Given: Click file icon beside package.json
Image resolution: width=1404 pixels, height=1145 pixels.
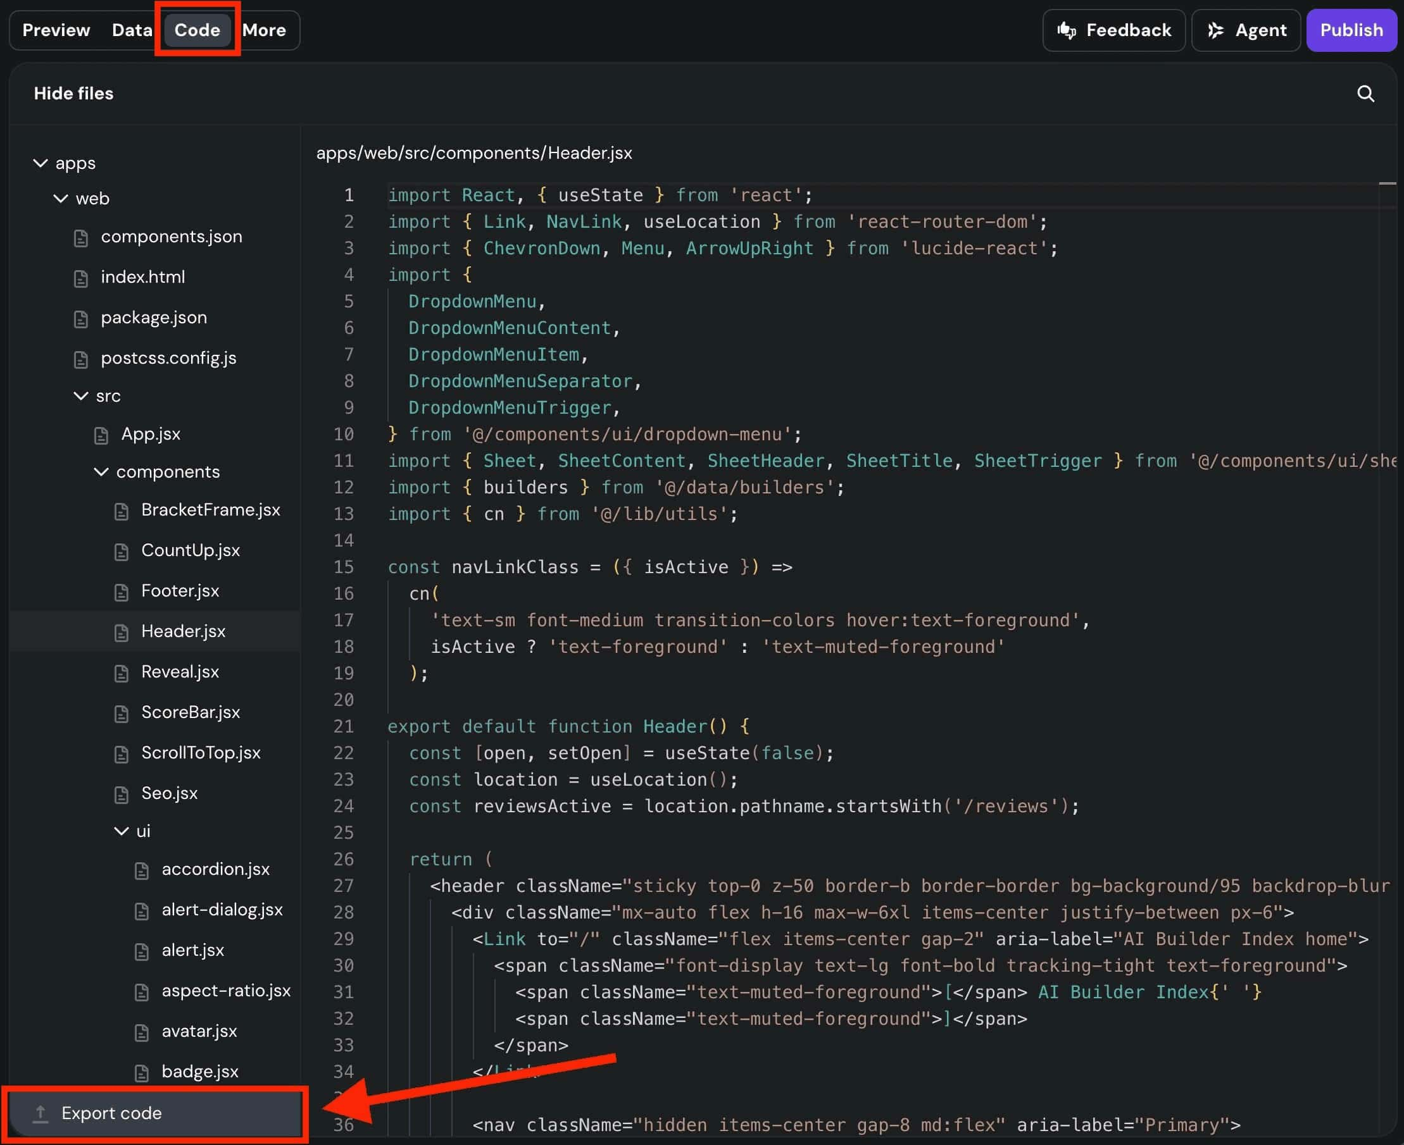Looking at the screenshot, I should pos(80,319).
